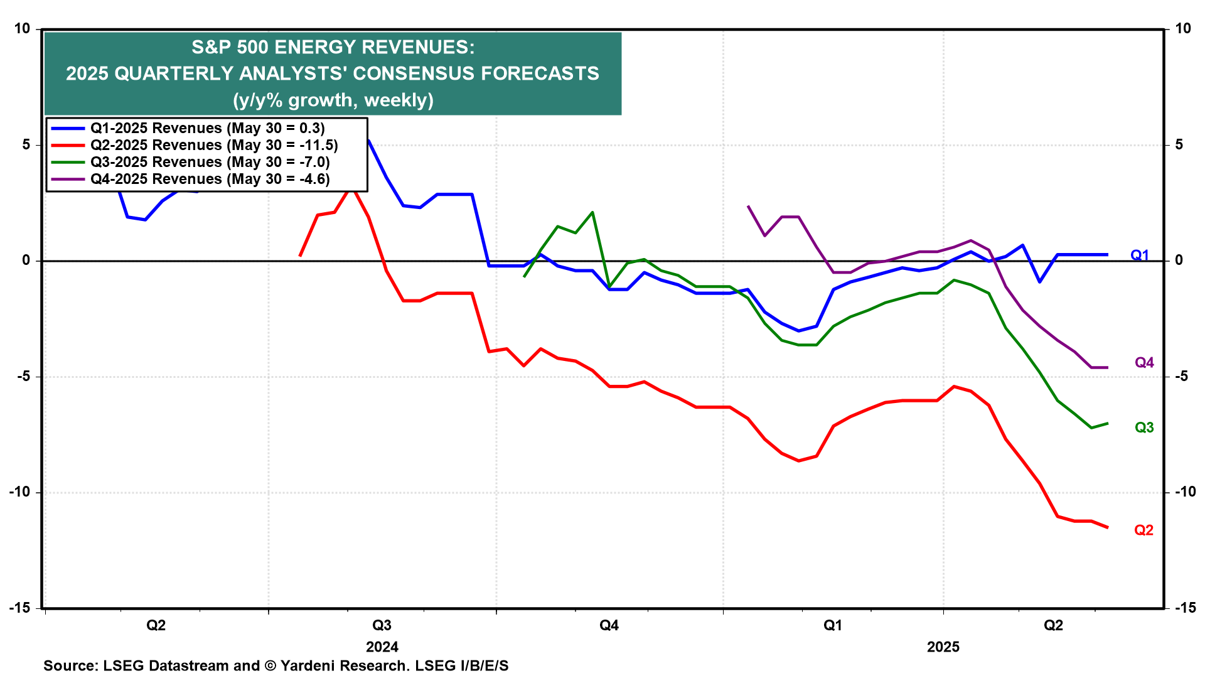The image size is (1205, 678).
Task: Click the purple Q4-2025 legend line swatch
Action: 68,179
